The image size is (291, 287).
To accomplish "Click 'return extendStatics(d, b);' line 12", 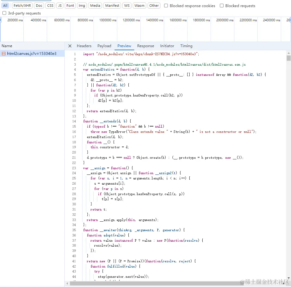I will coord(111,111).
